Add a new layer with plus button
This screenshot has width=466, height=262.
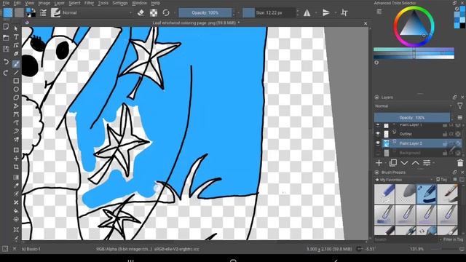point(379,163)
